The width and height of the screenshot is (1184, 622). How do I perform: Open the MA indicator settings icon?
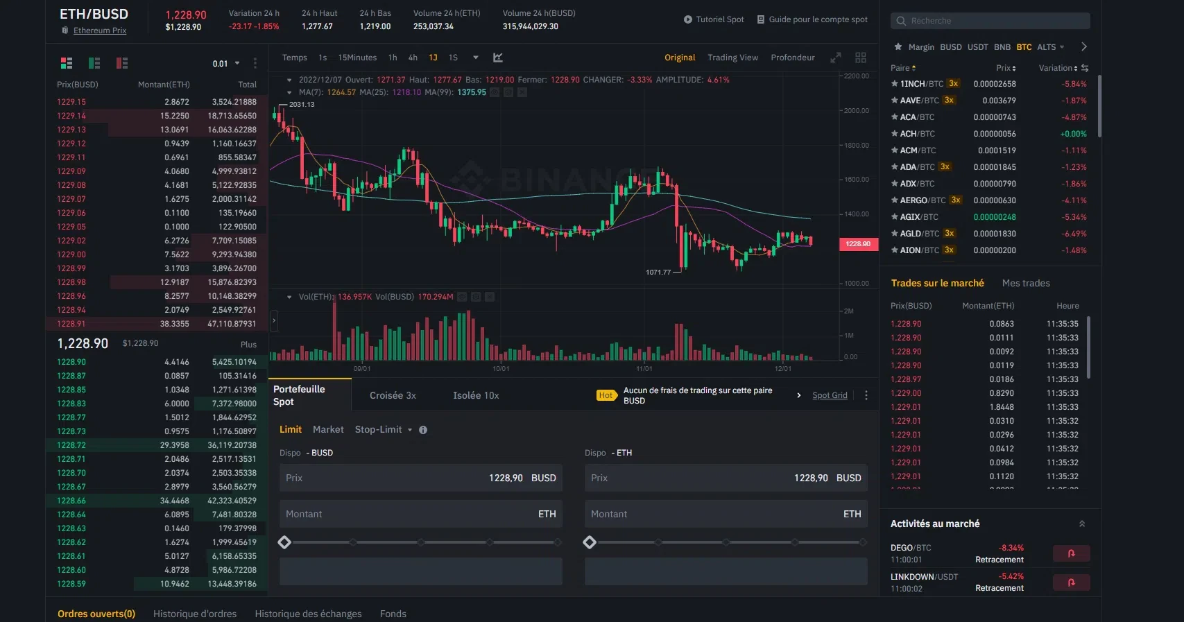pos(508,92)
